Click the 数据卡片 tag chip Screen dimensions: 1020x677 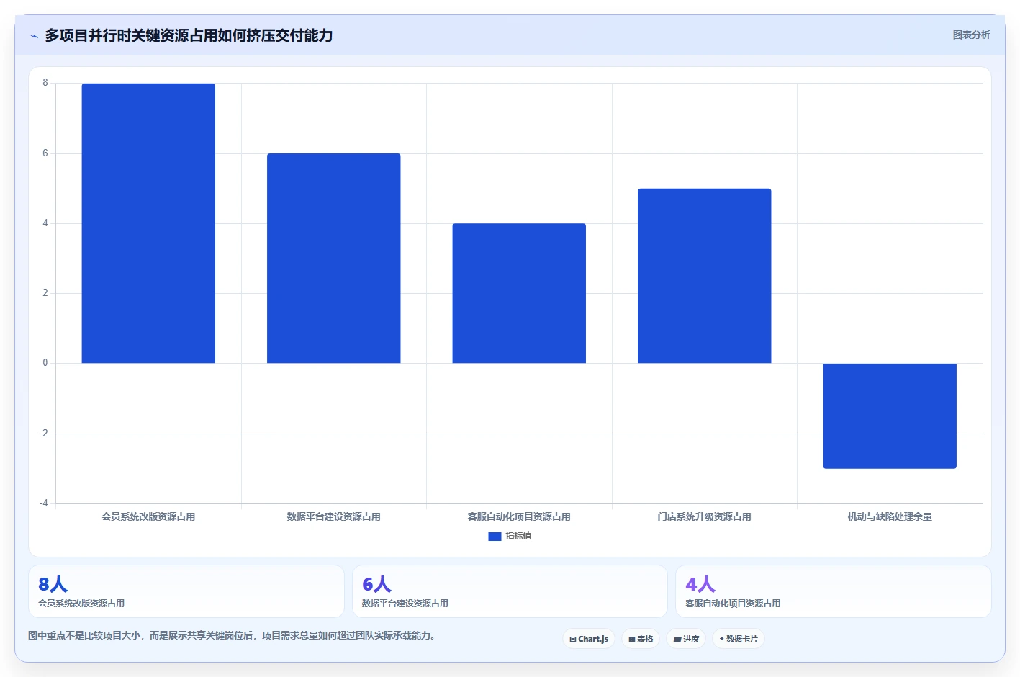pos(739,639)
